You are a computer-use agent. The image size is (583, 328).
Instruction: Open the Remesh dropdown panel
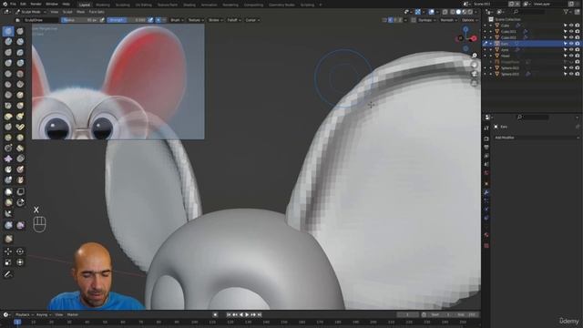coord(448,20)
